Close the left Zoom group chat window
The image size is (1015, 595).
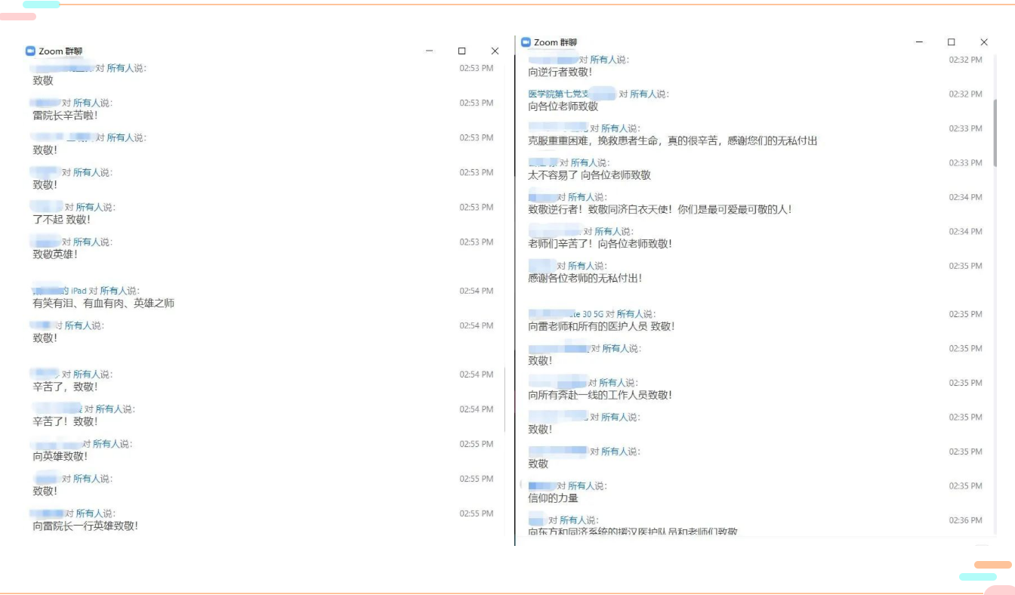[495, 51]
